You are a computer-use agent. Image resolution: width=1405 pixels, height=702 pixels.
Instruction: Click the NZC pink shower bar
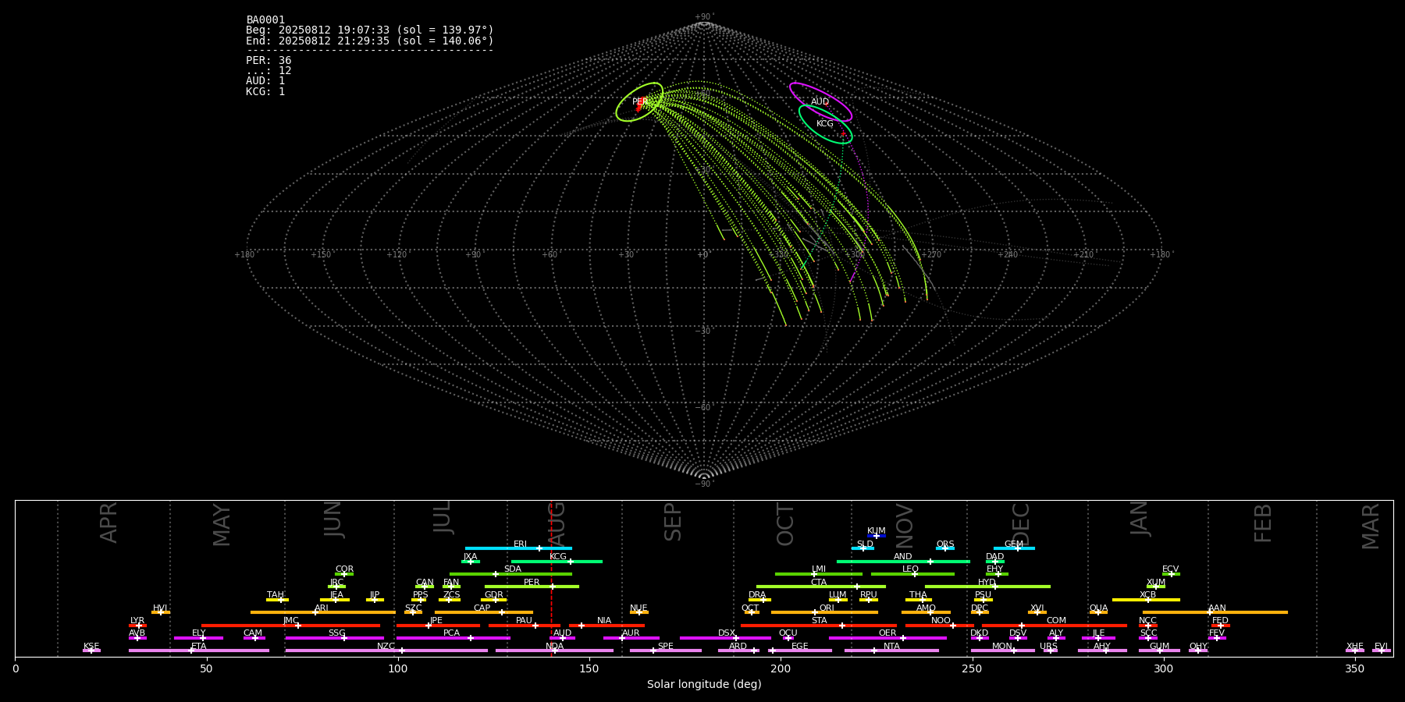click(386, 651)
